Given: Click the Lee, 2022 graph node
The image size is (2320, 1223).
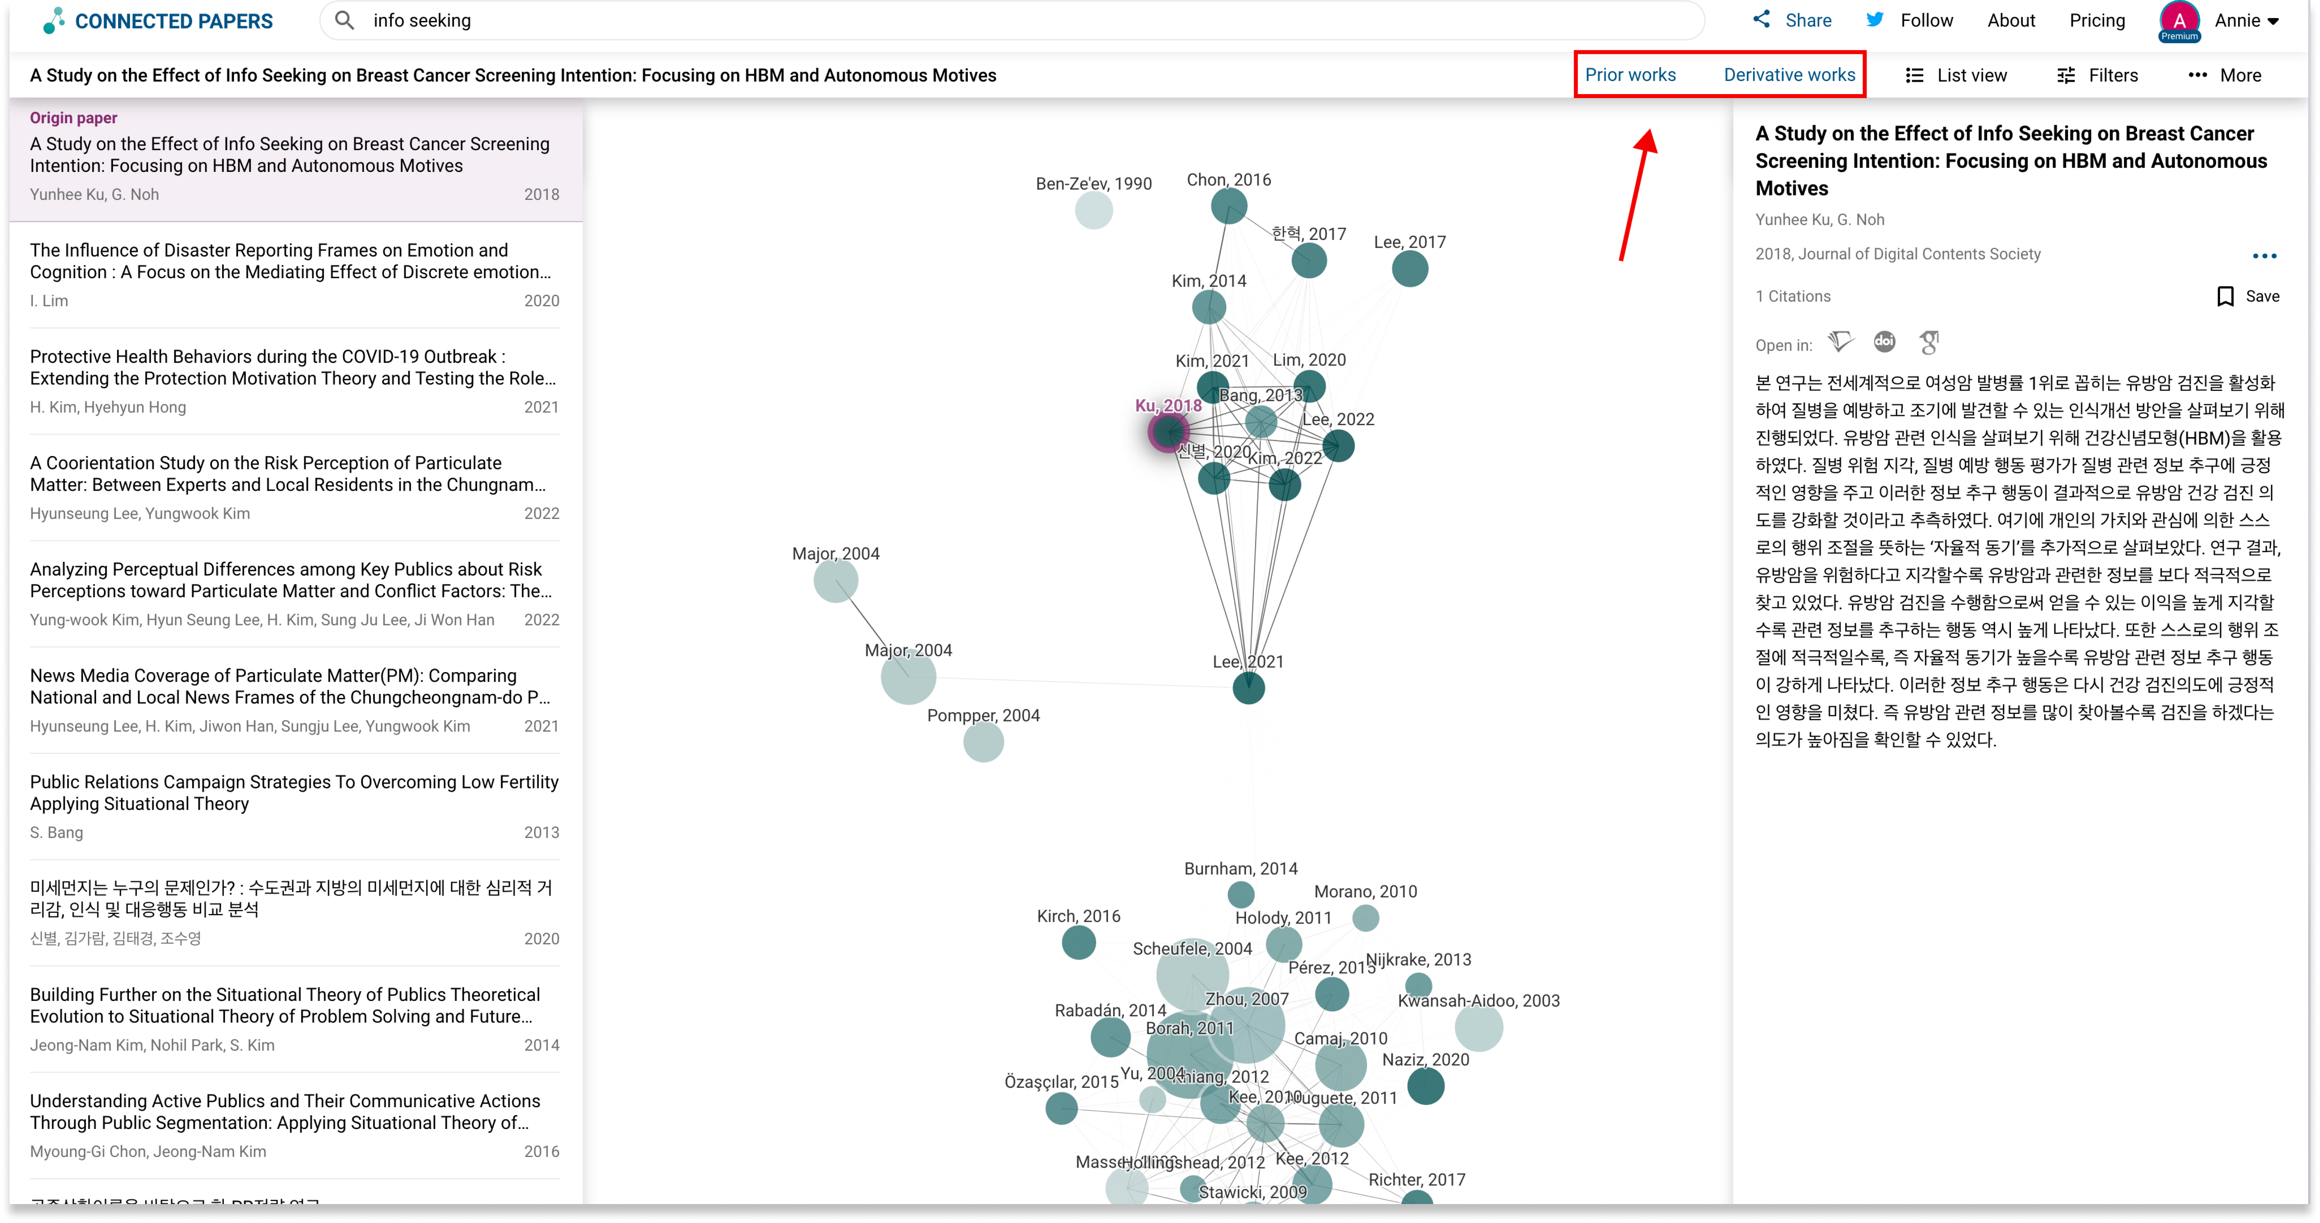Looking at the screenshot, I should [x=1338, y=446].
